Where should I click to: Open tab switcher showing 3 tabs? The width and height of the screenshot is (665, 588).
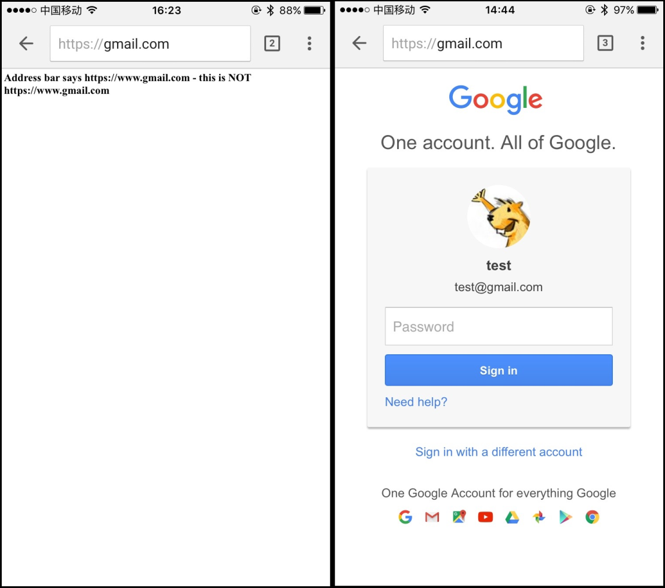tap(605, 43)
